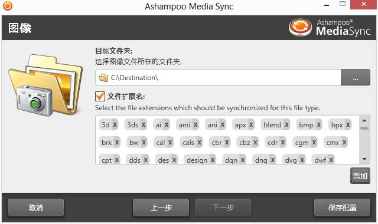
Task: Click the folder icon in path field
Action: [103, 78]
